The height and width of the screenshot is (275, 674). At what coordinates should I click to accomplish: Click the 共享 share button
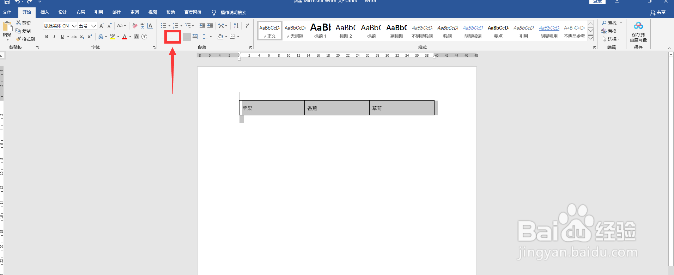pos(658,12)
